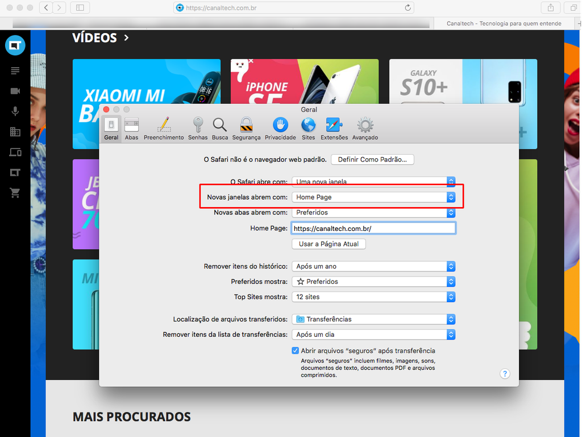Reload the page with the refresh icon
This screenshot has height=437, width=582.
pyautogui.click(x=408, y=8)
